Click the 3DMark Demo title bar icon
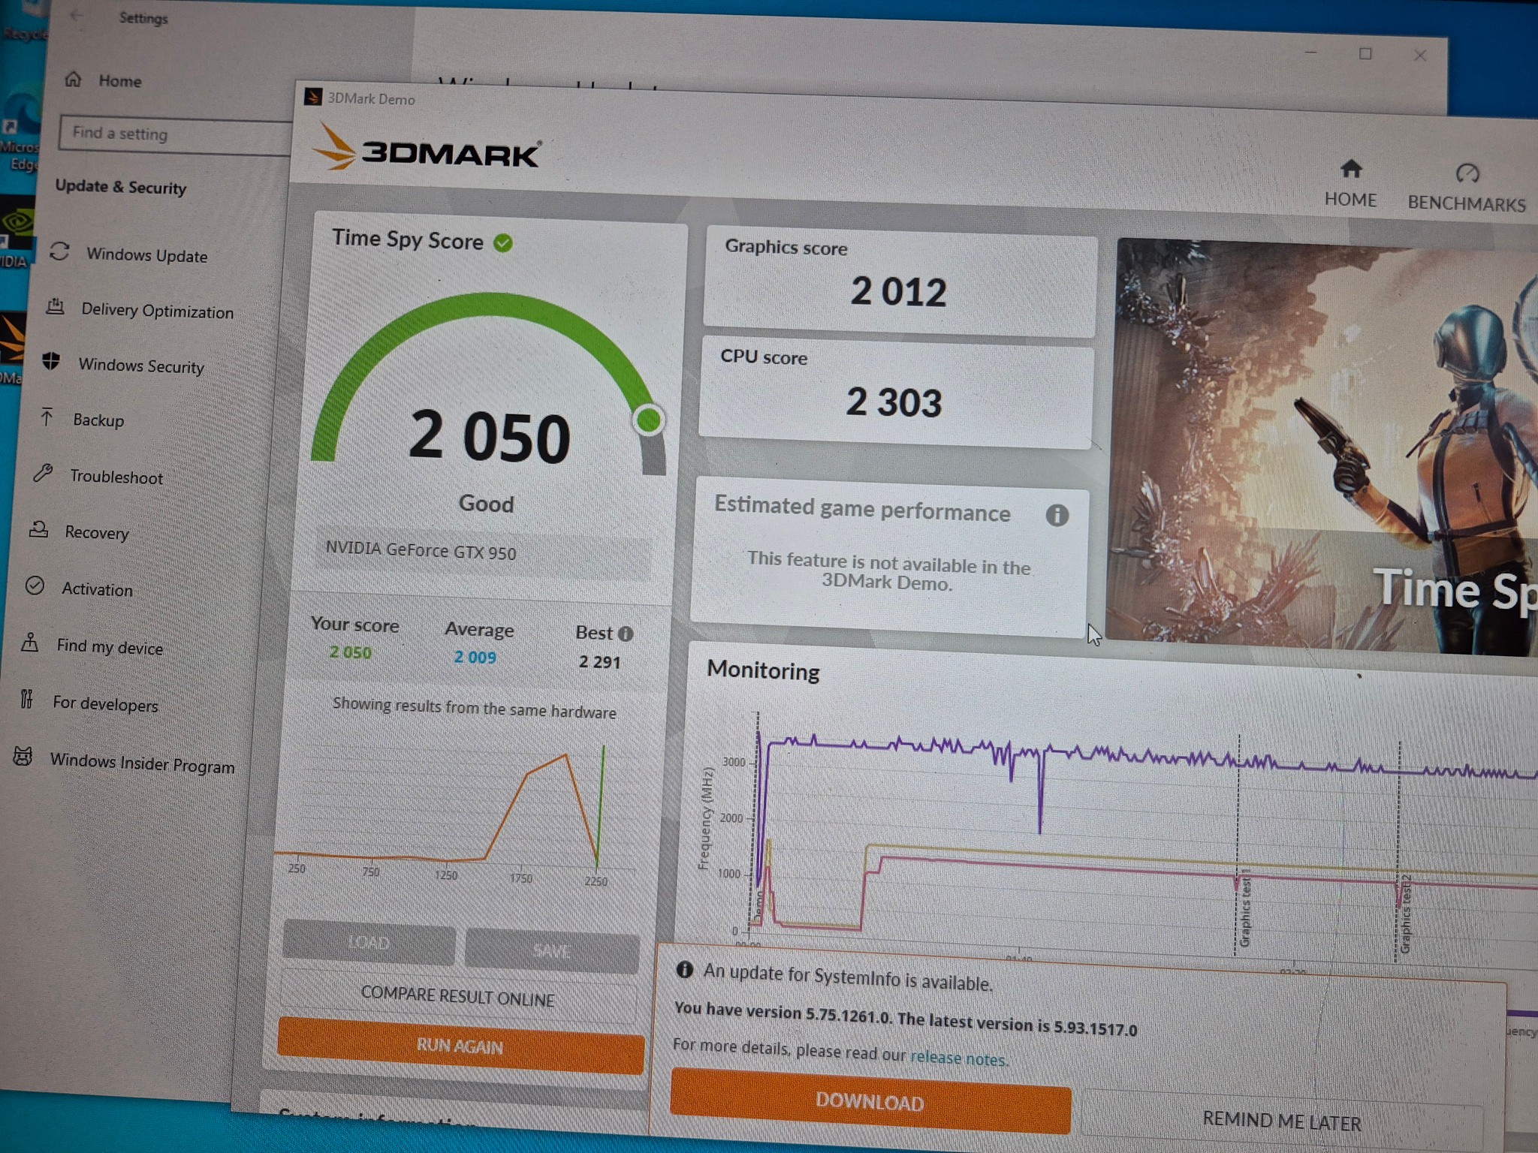1538x1153 pixels. point(312,97)
